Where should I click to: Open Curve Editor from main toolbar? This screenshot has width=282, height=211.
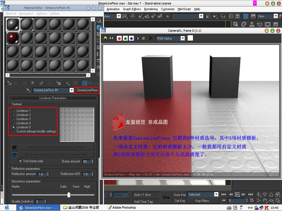pos(231,16)
